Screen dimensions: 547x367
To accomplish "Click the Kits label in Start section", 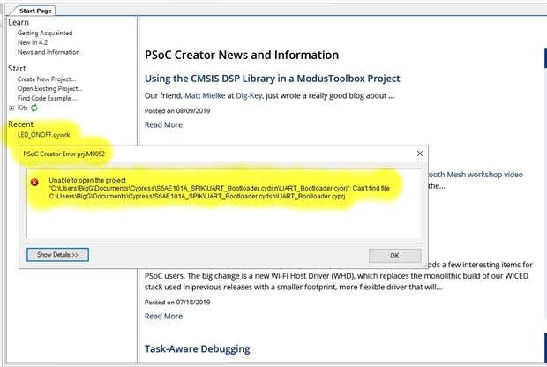I will click(x=22, y=108).
